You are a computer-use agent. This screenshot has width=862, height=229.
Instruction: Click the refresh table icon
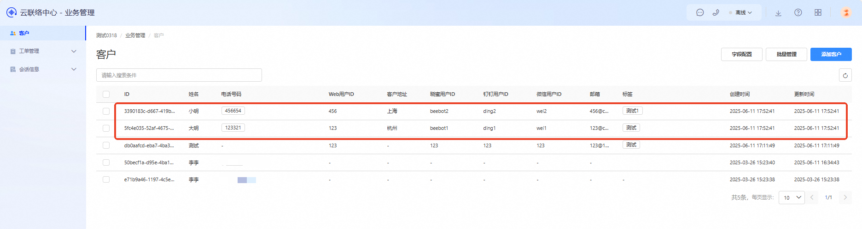pyautogui.click(x=845, y=75)
